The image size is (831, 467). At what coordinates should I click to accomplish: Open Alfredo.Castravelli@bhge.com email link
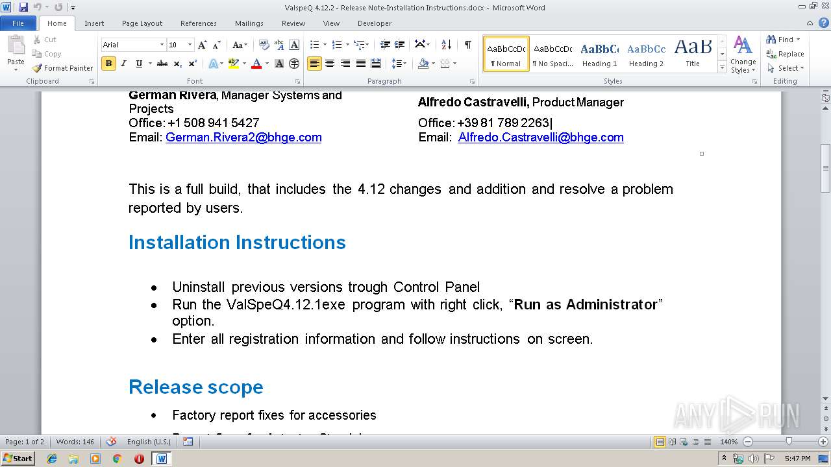pos(541,138)
